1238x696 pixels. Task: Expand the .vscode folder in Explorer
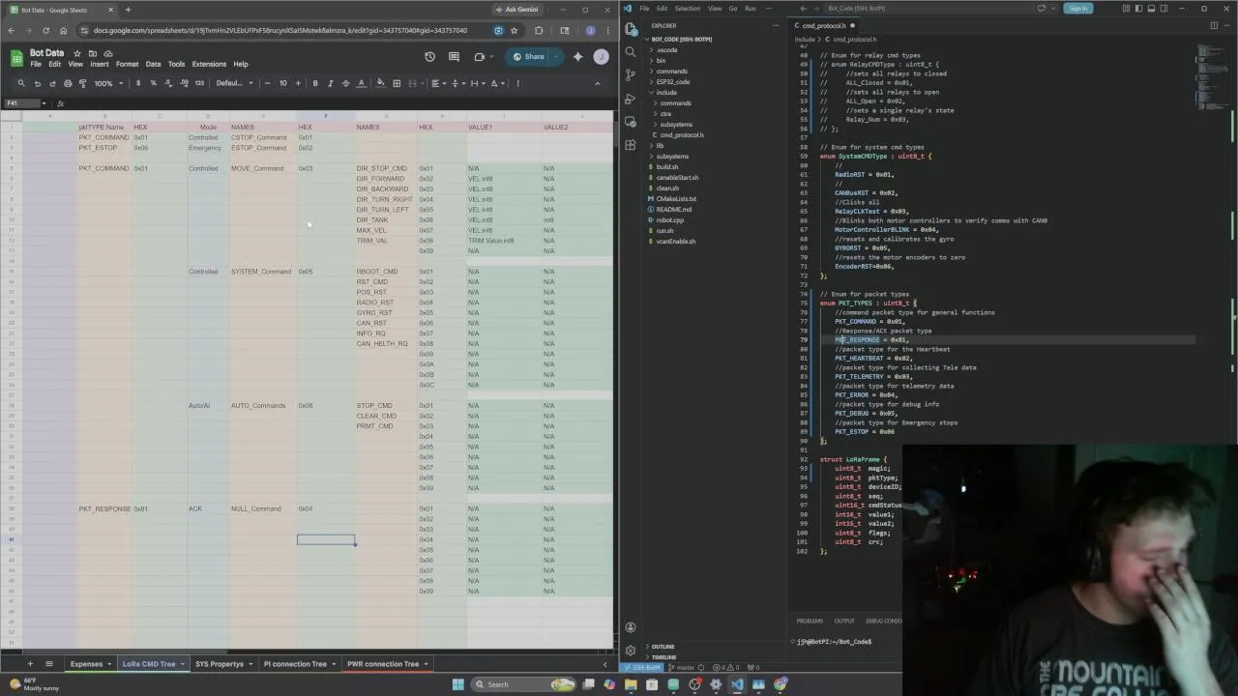click(667, 49)
